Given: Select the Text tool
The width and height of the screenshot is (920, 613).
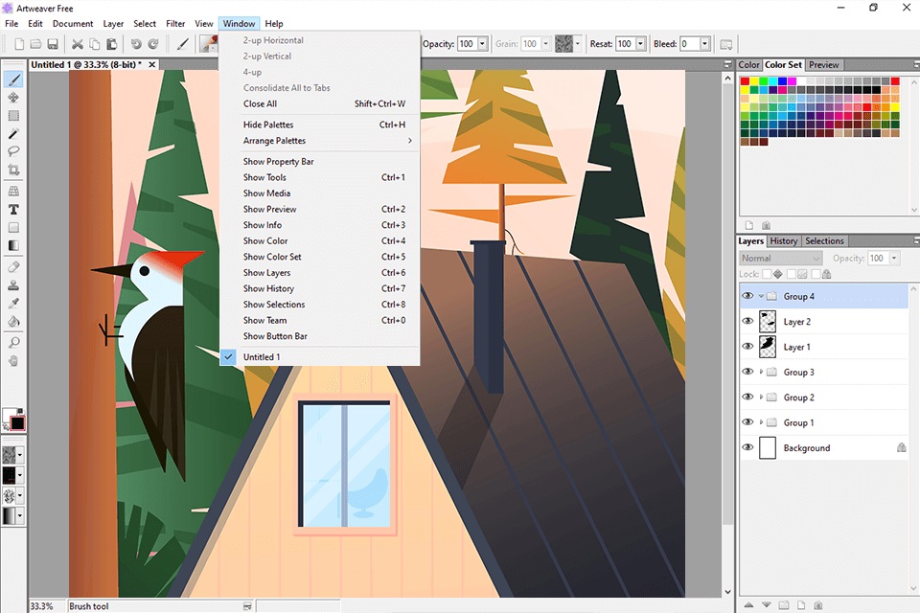Looking at the screenshot, I should click(13, 210).
